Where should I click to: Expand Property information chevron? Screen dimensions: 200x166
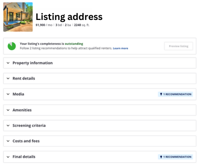click(8, 63)
